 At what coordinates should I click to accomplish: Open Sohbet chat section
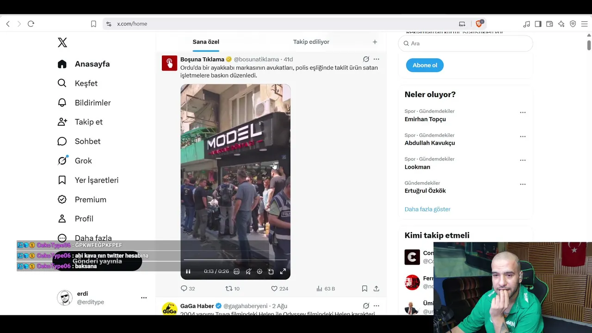pos(79,142)
